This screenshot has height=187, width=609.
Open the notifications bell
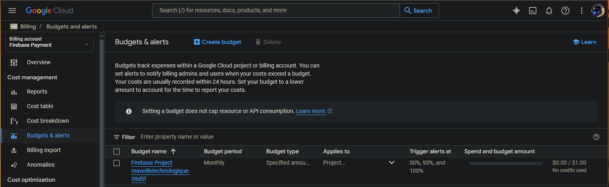click(x=549, y=11)
